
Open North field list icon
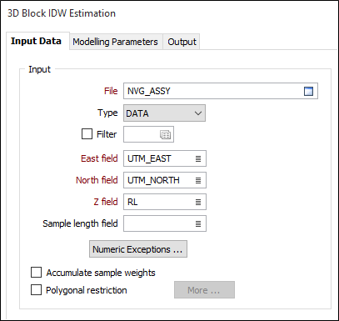pyautogui.click(x=198, y=180)
